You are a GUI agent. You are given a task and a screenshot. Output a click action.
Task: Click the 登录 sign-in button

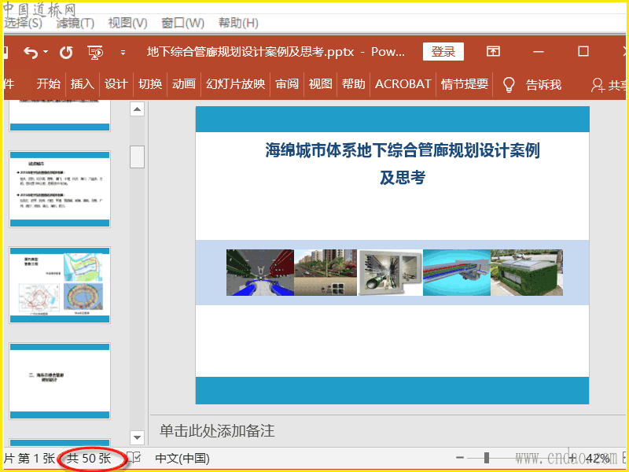(443, 51)
